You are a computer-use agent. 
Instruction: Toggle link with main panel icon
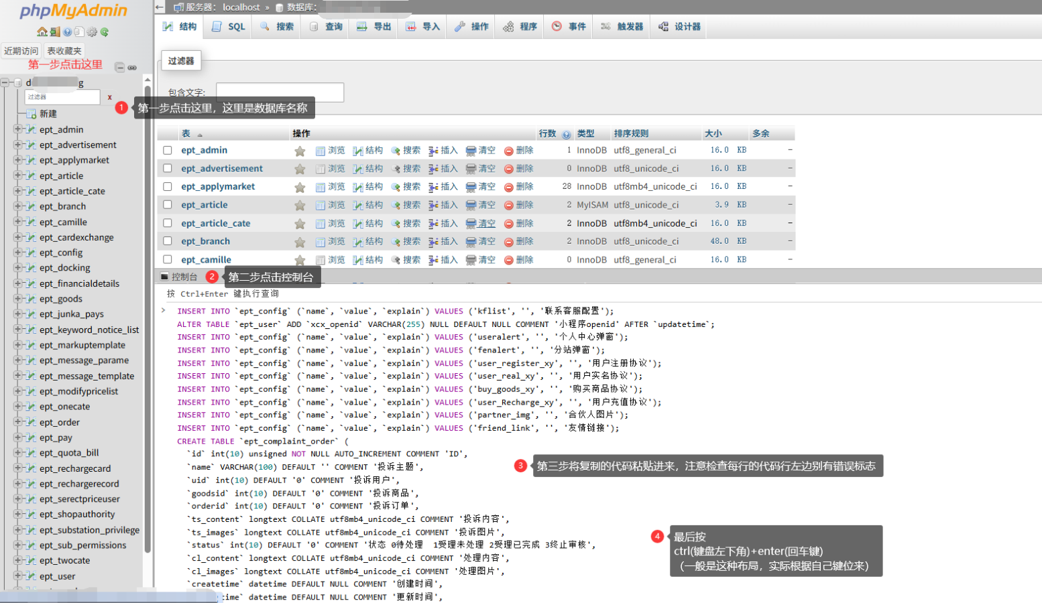tap(132, 67)
